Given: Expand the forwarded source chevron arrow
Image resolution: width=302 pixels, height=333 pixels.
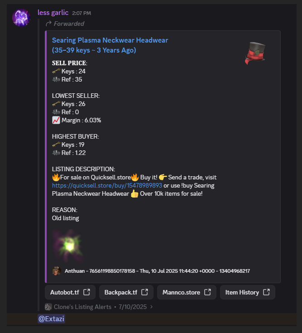Looking at the screenshot, I should coord(151,307).
